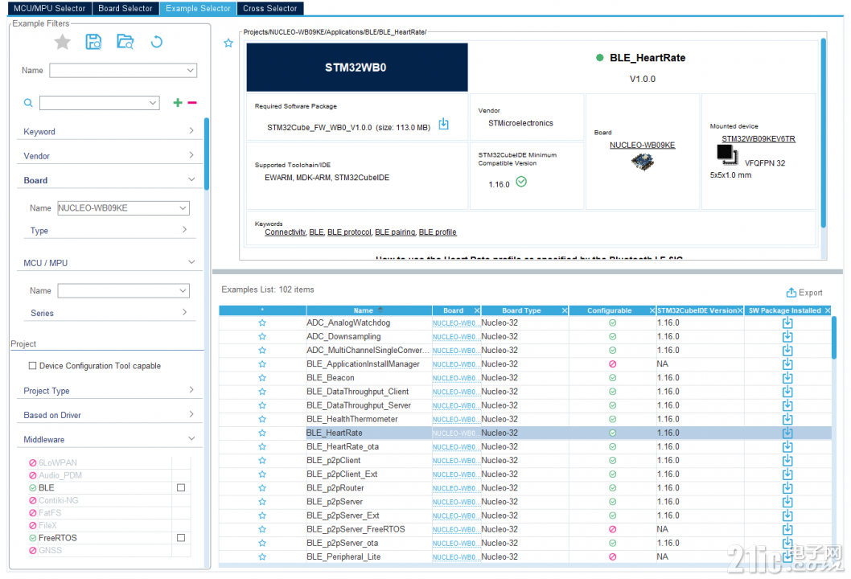This screenshot has width=851, height=579.
Task: Remove the Board Type column
Action: (565, 310)
